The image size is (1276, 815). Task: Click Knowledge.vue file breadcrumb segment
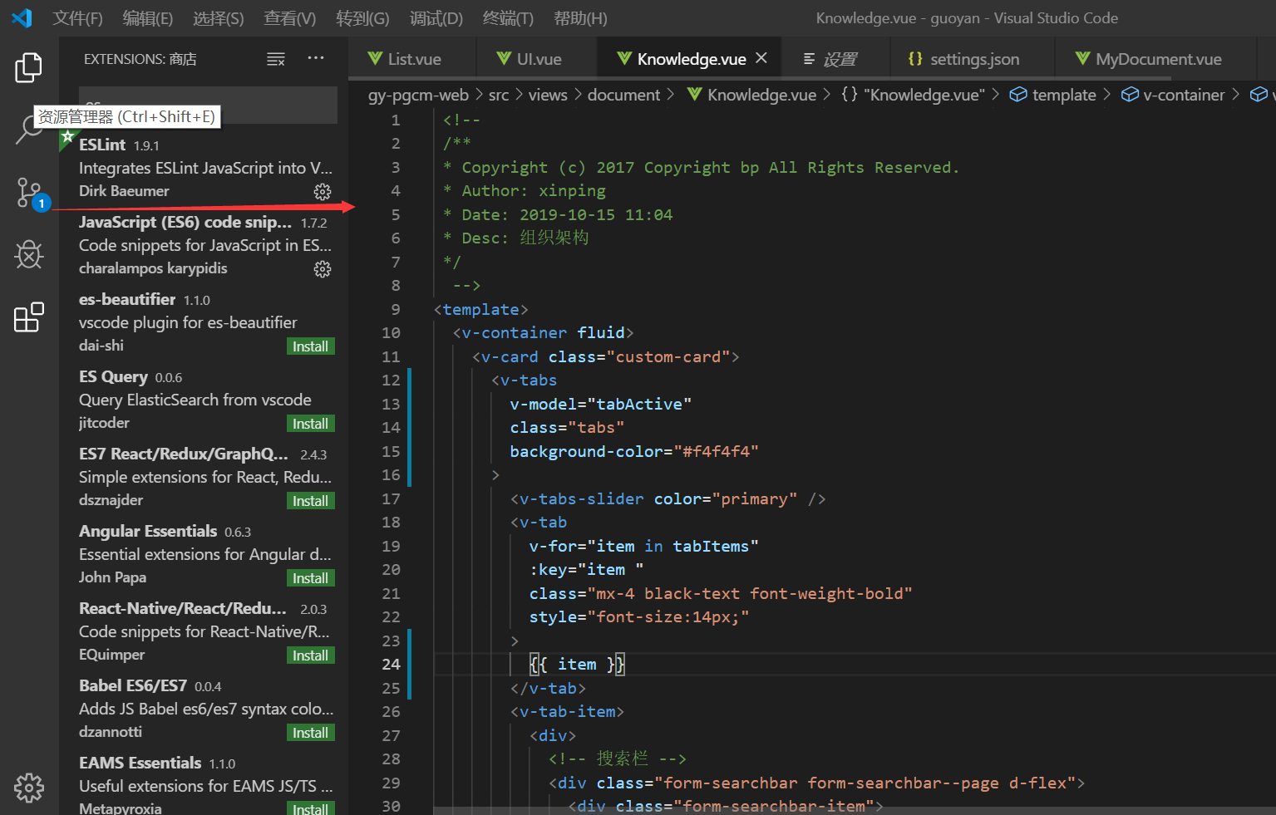click(752, 95)
